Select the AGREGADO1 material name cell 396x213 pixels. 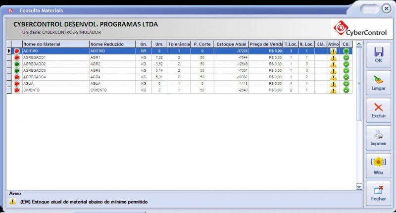pos(56,57)
